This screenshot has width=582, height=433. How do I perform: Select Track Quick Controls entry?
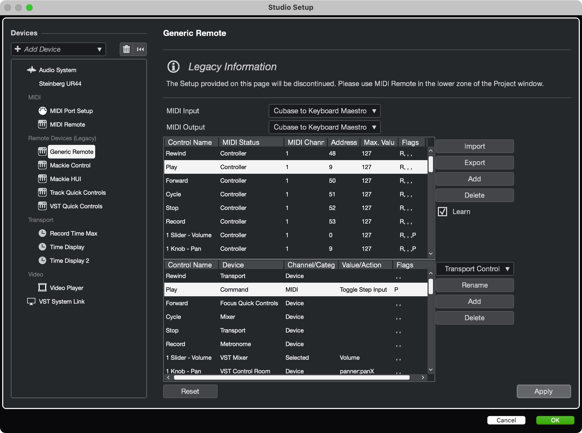(x=78, y=193)
